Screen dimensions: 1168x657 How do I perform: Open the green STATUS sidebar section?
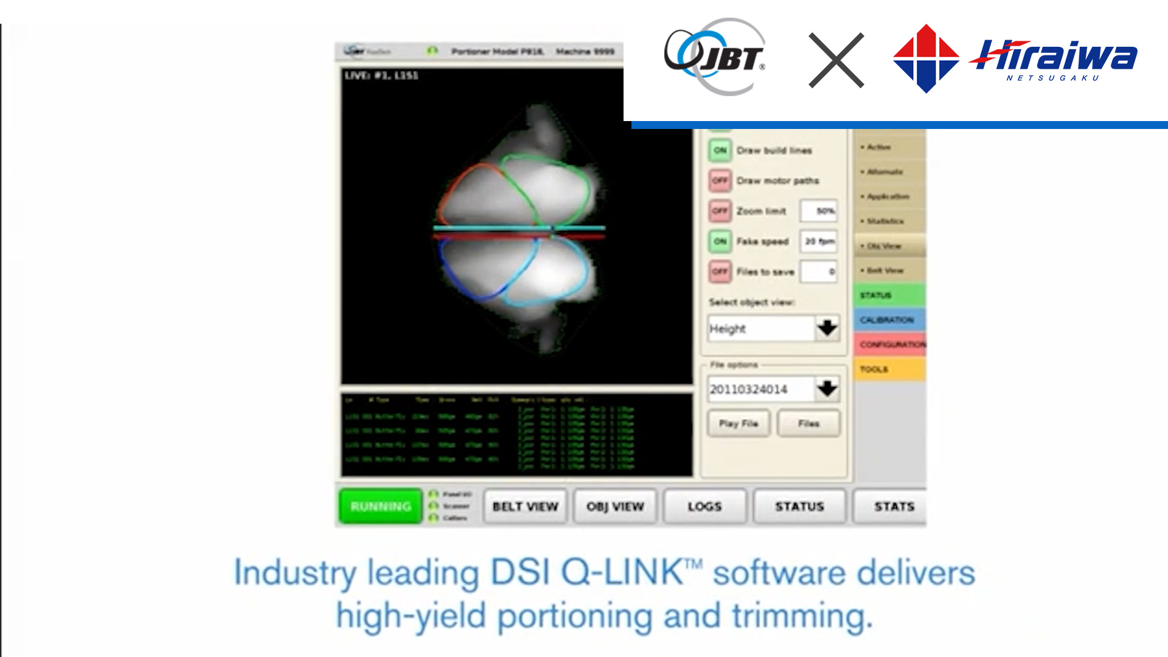(889, 295)
